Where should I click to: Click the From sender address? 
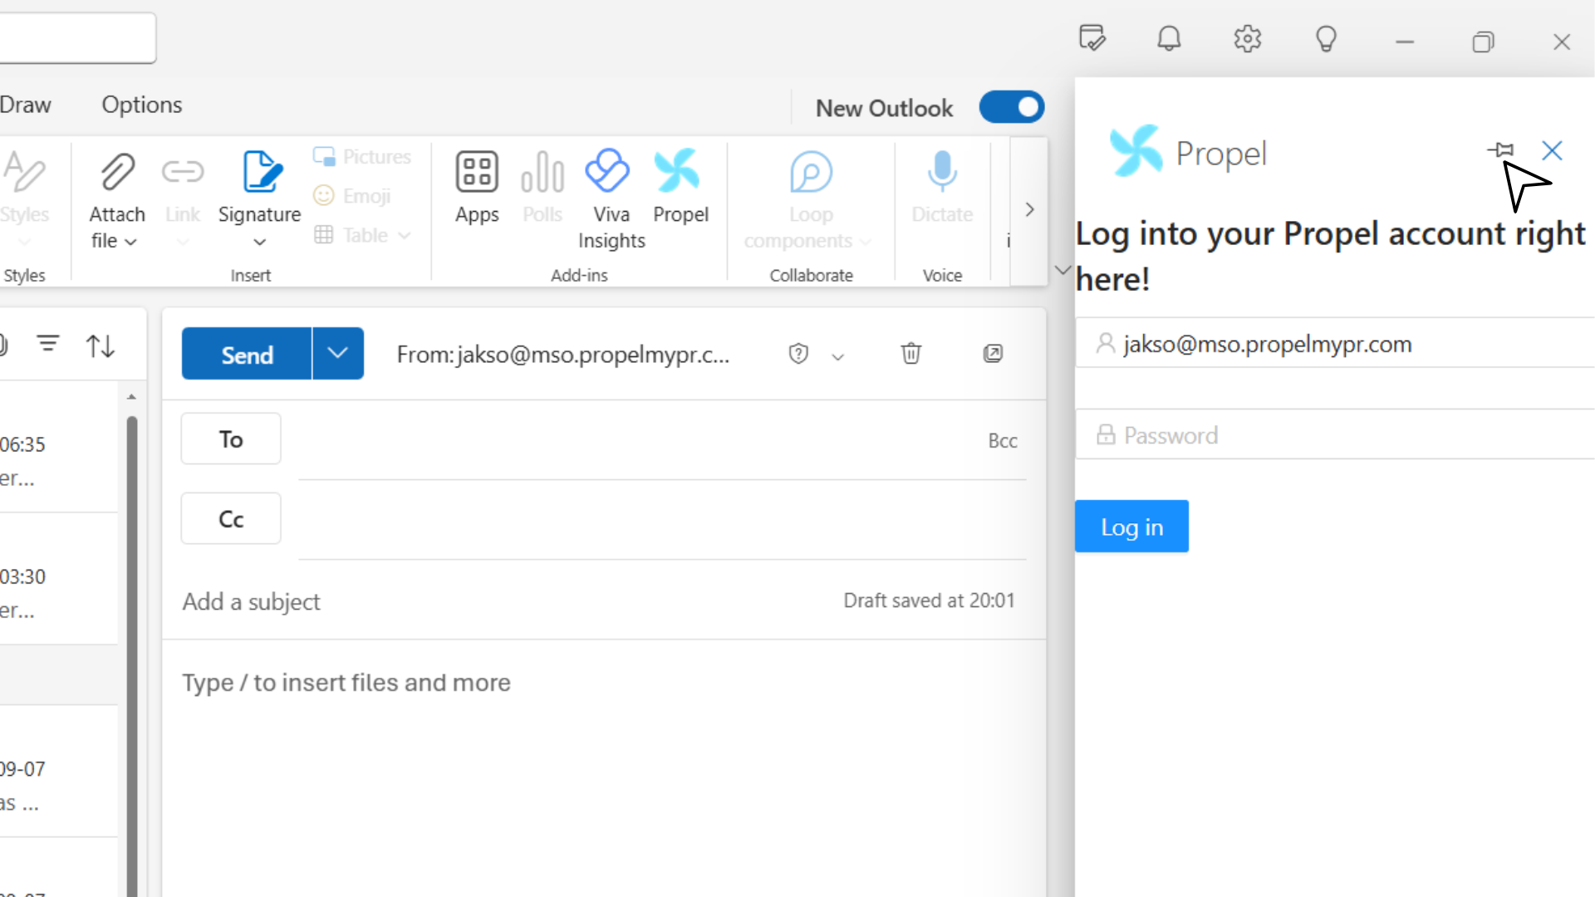pyautogui.click(x=563, y=355)
